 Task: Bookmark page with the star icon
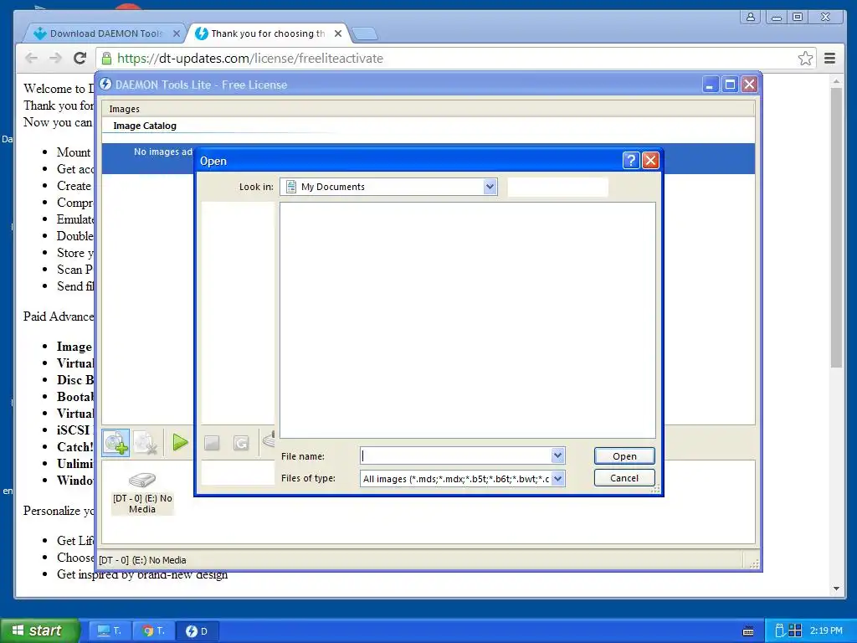point(805,58)
